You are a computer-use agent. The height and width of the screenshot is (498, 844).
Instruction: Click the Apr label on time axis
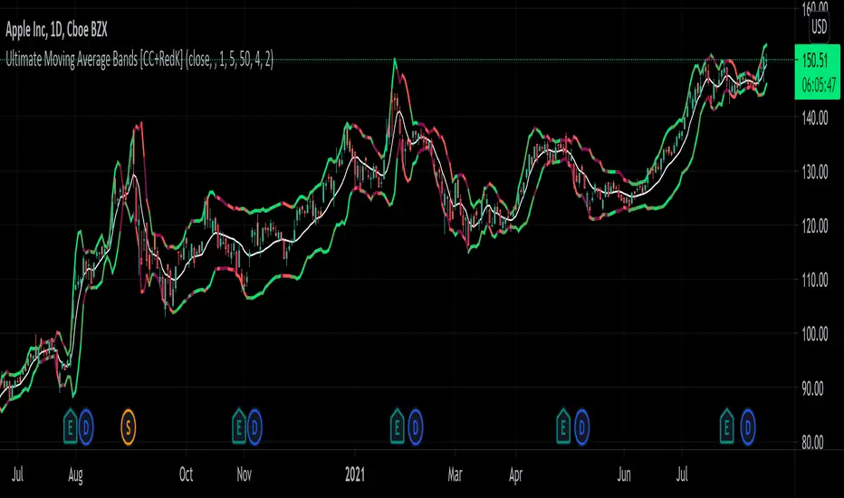[515, 474]
